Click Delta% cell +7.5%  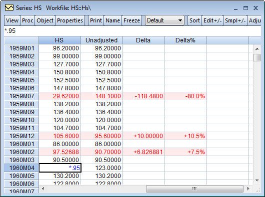coord(185,152)
